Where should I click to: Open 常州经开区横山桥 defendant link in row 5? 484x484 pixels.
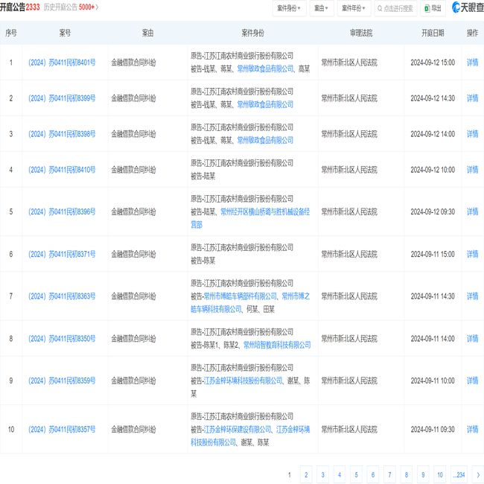click(265, 212)
